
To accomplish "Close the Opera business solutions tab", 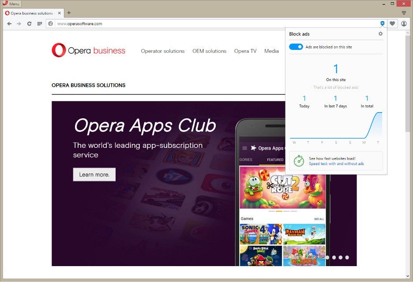I will pos(59,13).
